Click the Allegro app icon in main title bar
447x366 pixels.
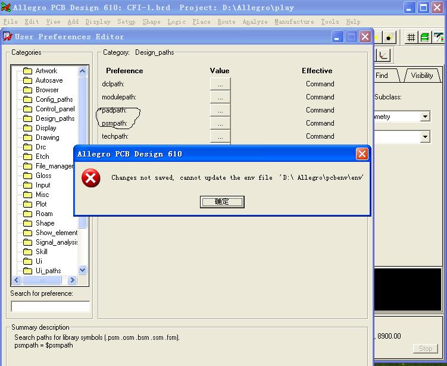tap(6, 7)
